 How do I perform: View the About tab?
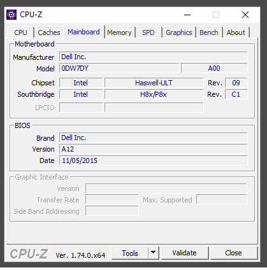point(236,32)
